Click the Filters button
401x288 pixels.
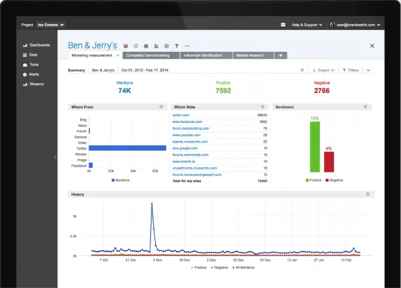tap(351, 70)
